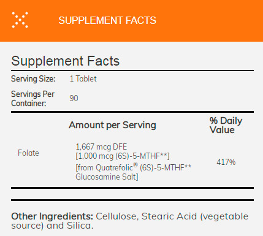
Task: Click the Cellulose ingredient text
Action: [117, 216]
